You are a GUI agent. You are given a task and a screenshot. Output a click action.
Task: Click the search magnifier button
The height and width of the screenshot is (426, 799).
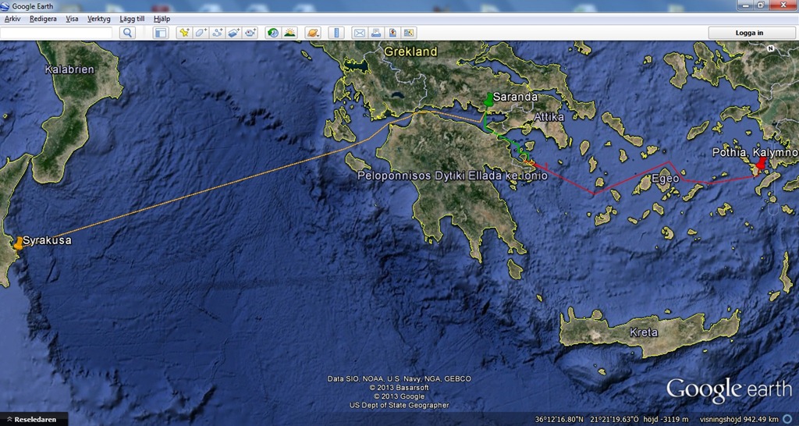pos(128,33)
